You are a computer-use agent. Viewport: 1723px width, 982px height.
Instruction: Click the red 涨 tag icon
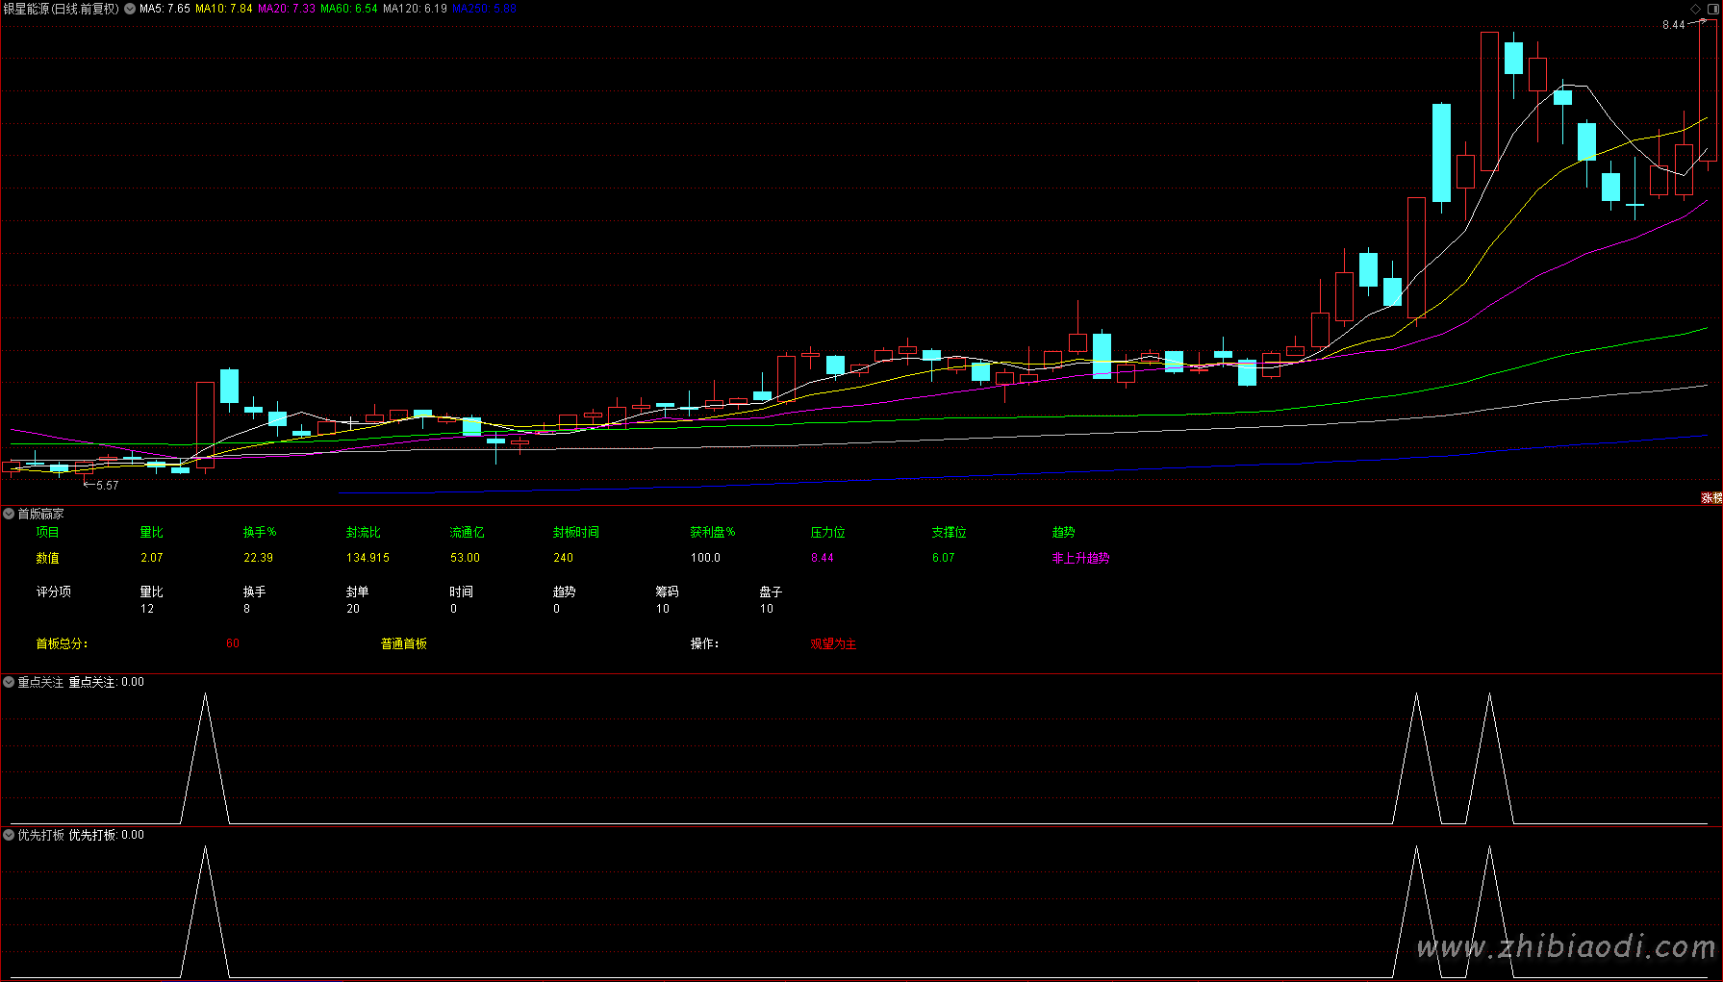(x=1707, y=498)
